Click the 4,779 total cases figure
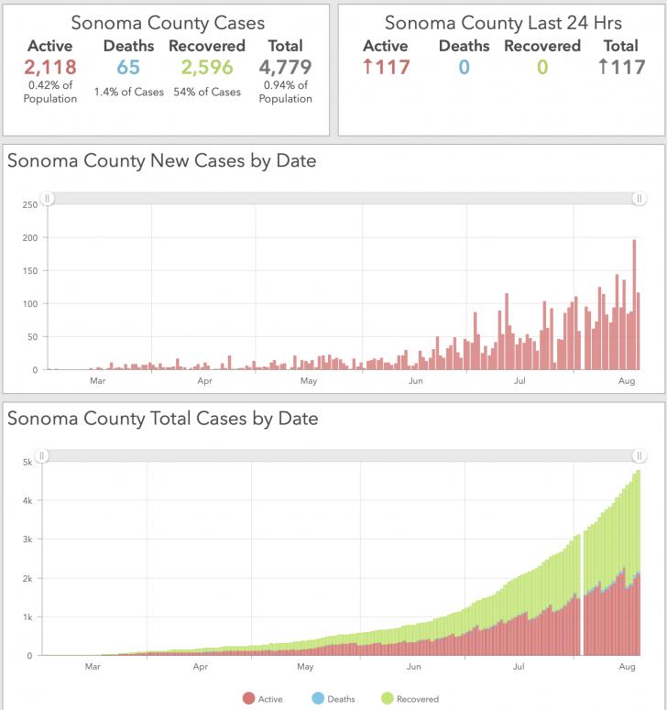Image resolution: width=667 pixels, height=710 pixels. [x=285, y=67]
